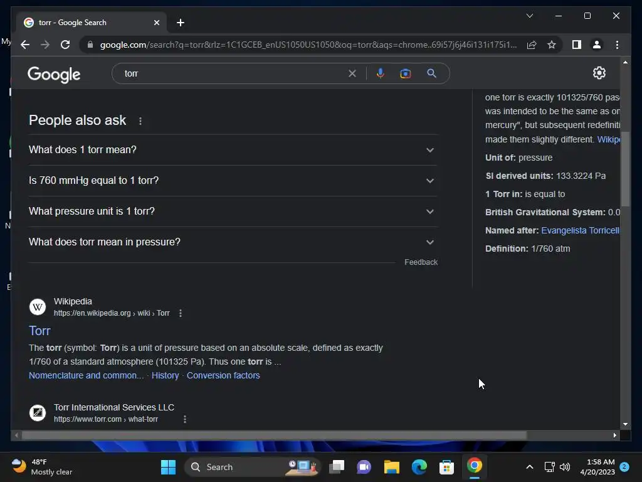Click the scroll down arrow

(625, 424)
